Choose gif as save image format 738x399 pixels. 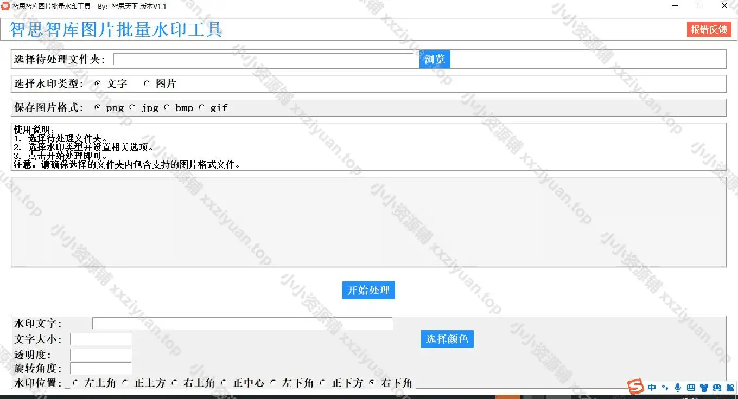pos(202,107)
